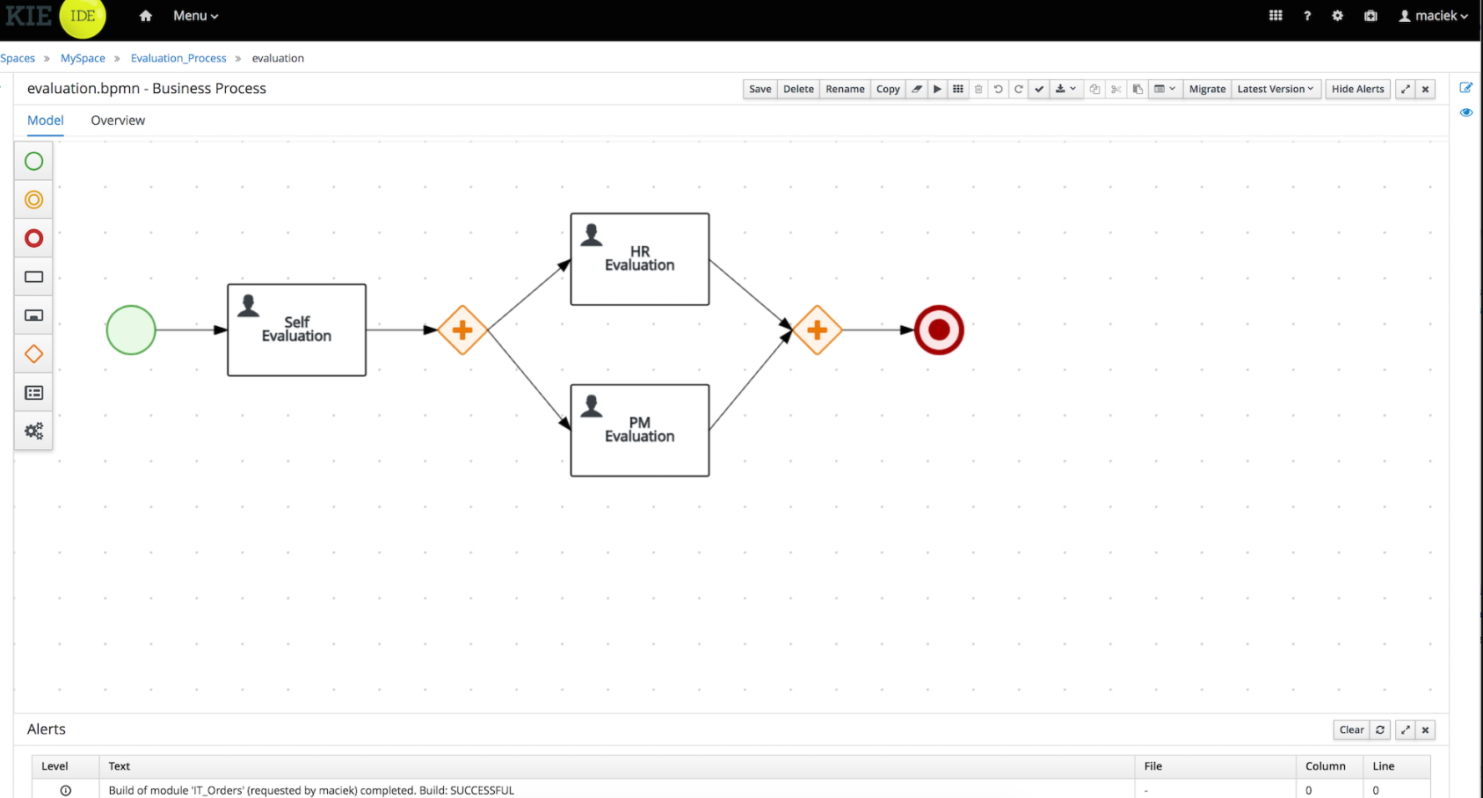Select the green start event on canvas

(x=131, y=330)
